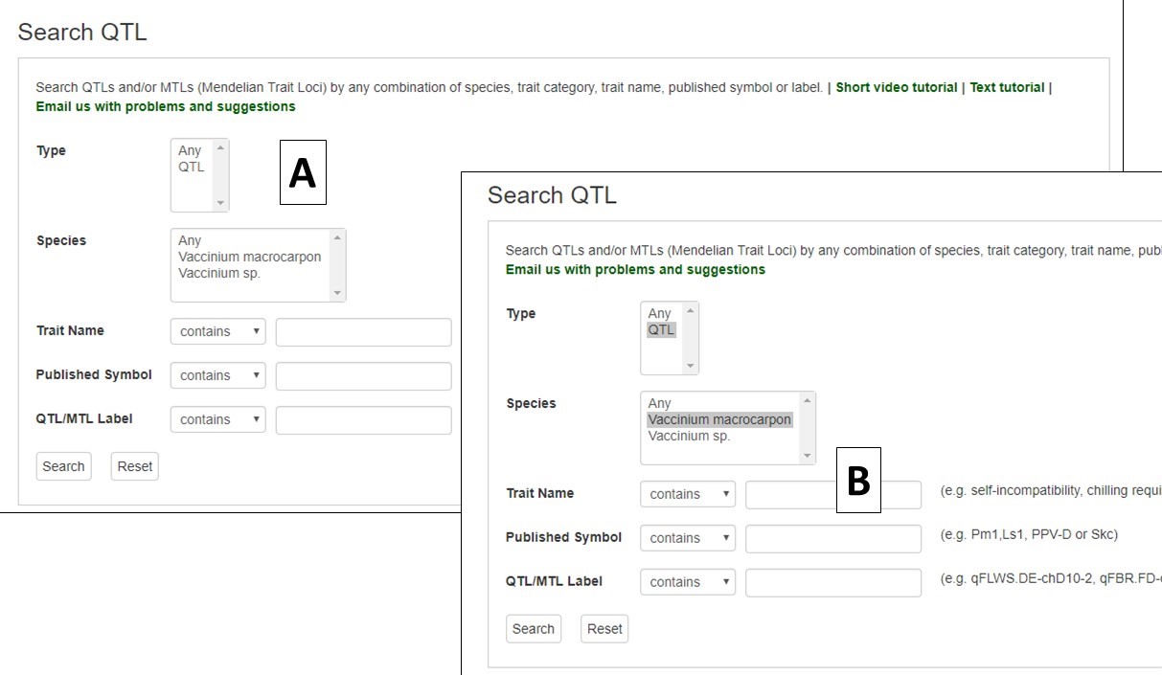Focus Published Symbol text field in panel A
This screenshot has width=1162, height=675.
(363, 376)
